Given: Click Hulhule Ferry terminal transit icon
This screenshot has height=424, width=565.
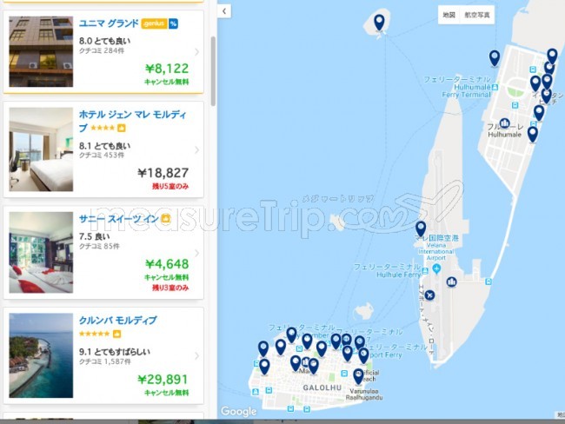Looking at the screenshot, I should [425, 270].
